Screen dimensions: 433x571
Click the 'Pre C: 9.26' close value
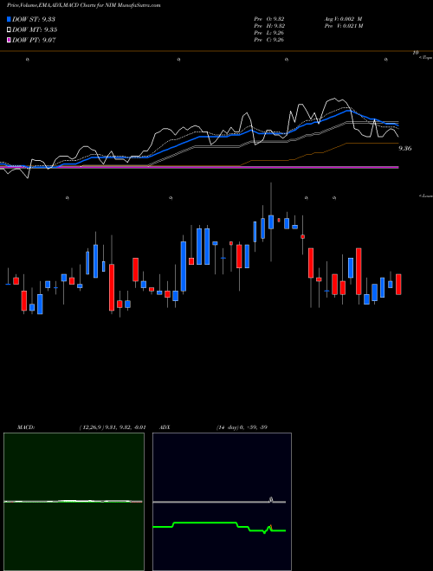269,40
